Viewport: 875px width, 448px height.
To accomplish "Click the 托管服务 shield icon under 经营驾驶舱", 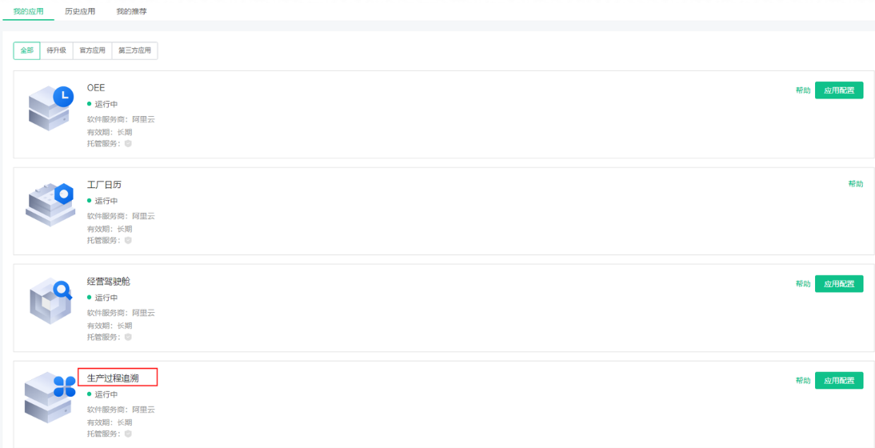I will pyautogui.click(x=128, y=337).
